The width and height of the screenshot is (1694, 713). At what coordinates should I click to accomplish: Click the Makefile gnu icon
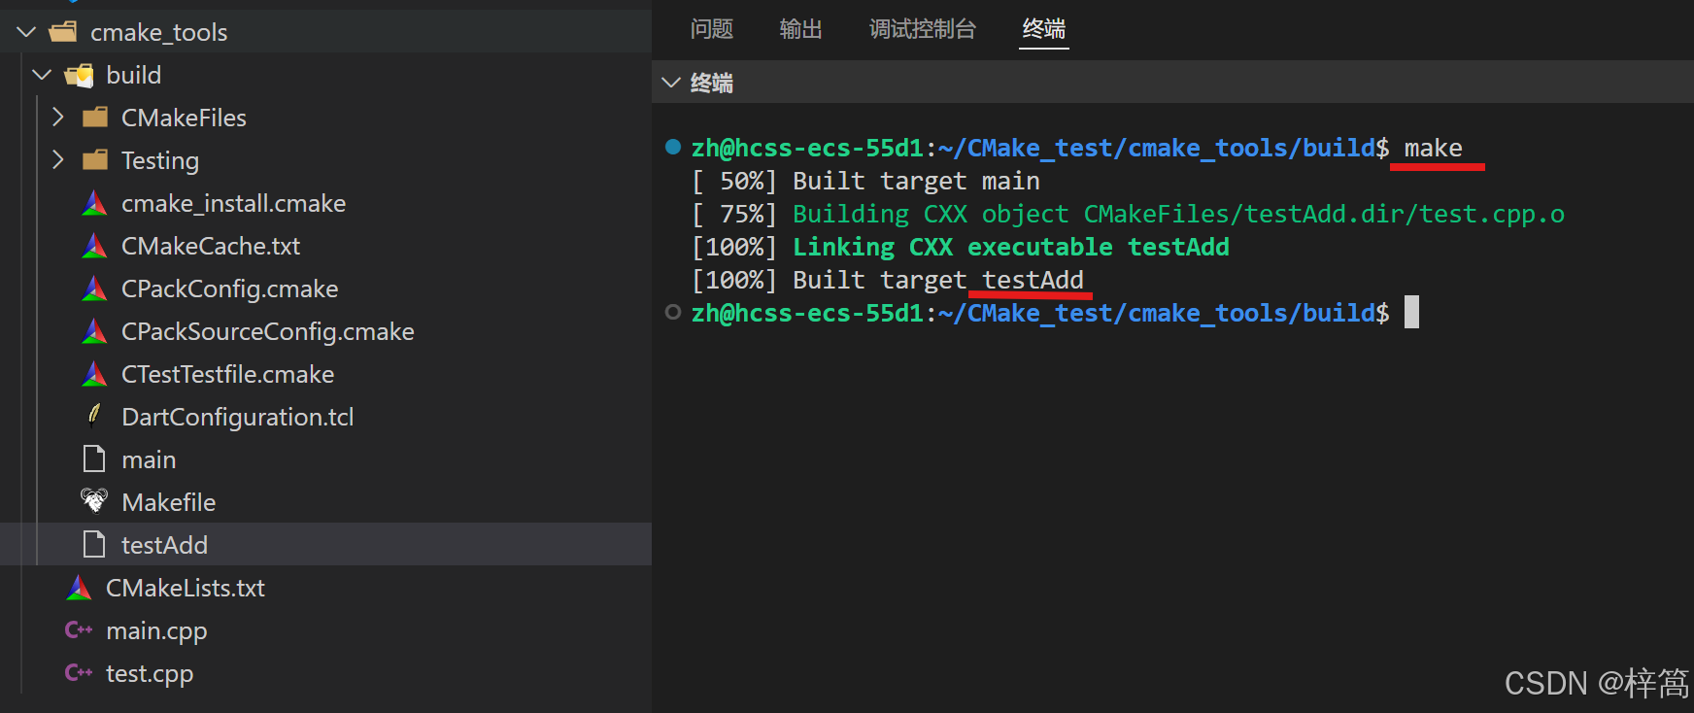(x=94, y=500)
